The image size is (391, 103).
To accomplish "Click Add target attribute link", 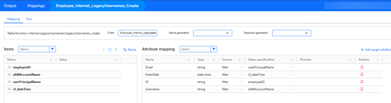I will (376, 50).
